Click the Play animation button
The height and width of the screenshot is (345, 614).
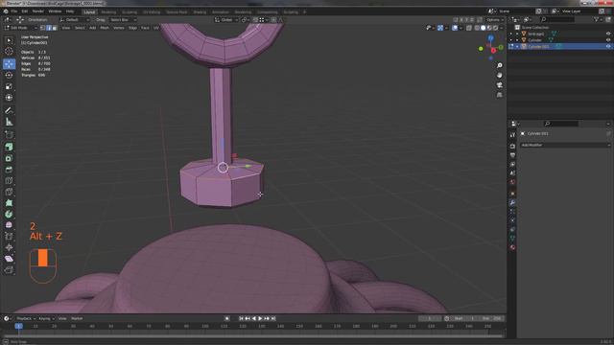point(260,318)
